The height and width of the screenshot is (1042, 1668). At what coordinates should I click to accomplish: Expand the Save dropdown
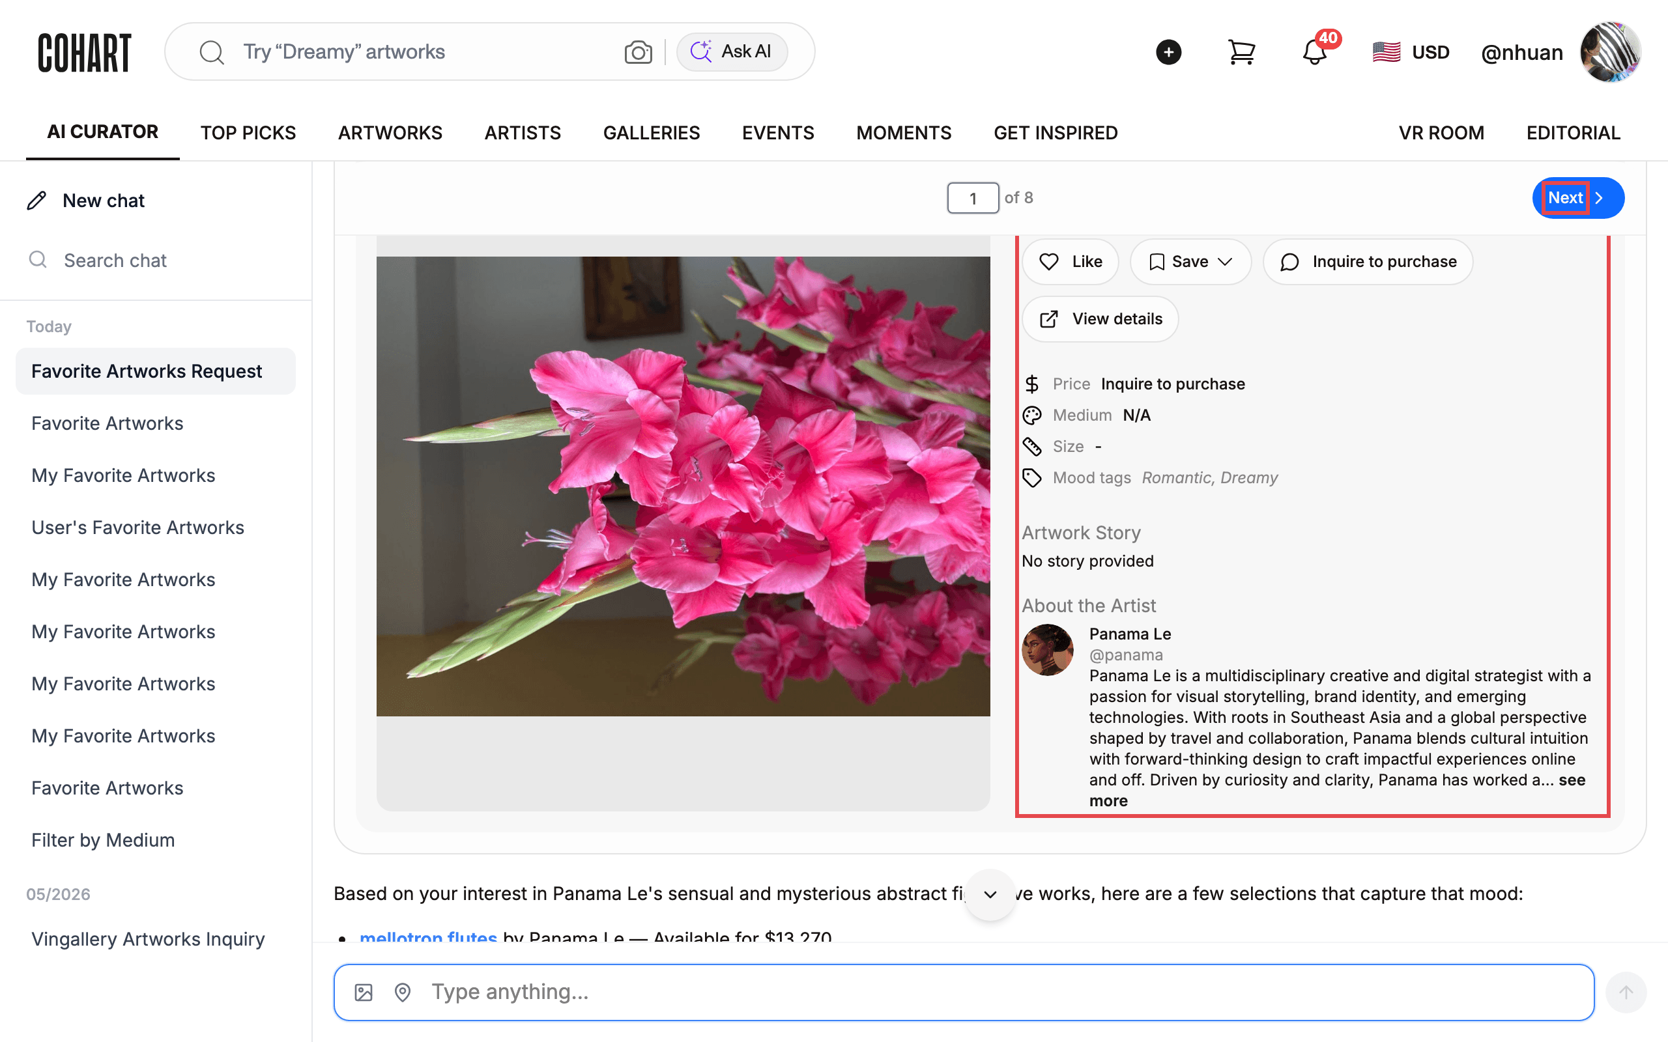point(1190,262)
